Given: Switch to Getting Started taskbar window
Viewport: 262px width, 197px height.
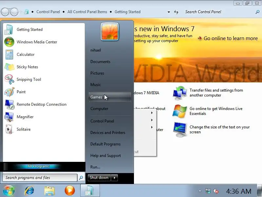Looking at the screenshot, I should click(x=90, y=191).
